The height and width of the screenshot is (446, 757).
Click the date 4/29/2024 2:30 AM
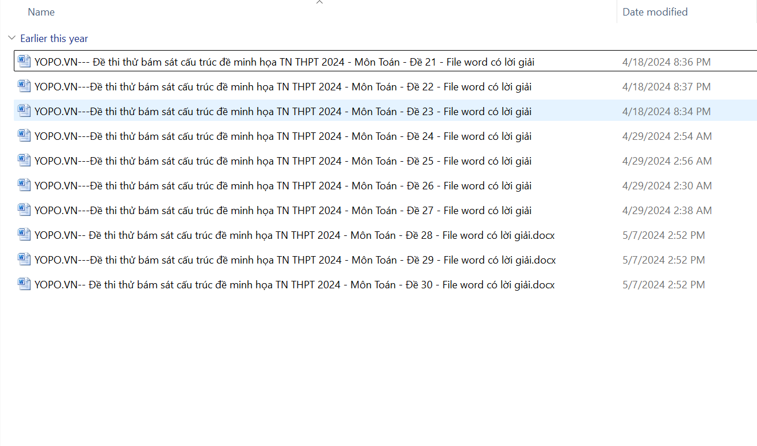click(667, 186)
